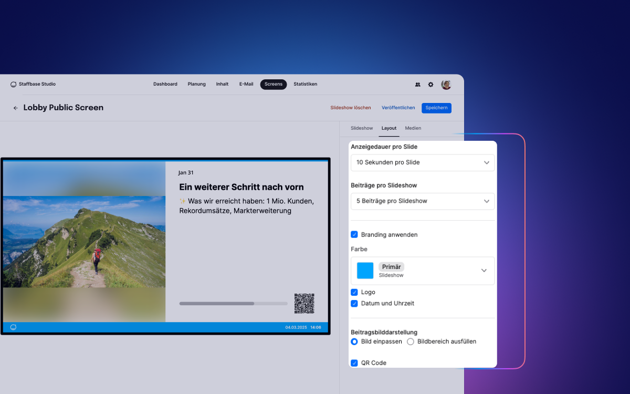Click the Speichern button
Screen dimensions: 630x394
tap(436, 108)
